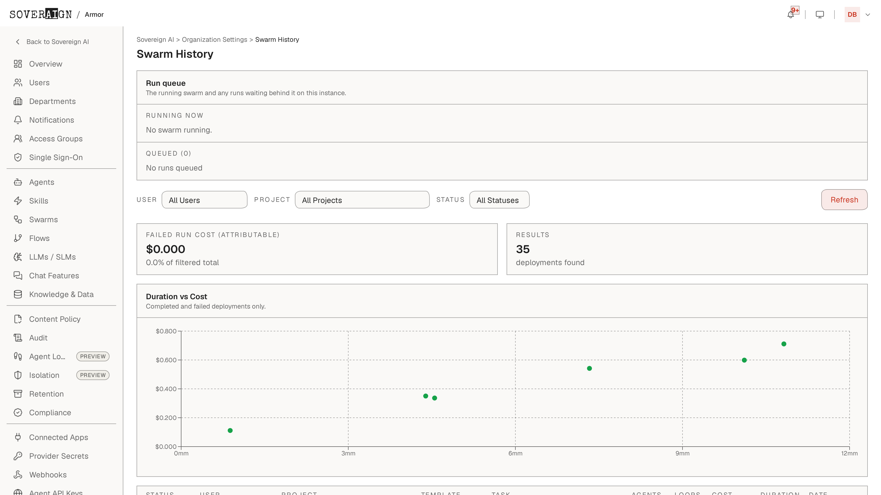Open the DB user avatar
881x495 pixels.
pyautogui.click(x=852, y=15)
